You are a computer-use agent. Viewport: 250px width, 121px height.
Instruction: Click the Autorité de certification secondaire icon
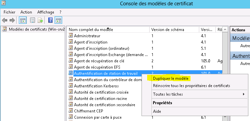pyautogui.click(x=71, y=105)
